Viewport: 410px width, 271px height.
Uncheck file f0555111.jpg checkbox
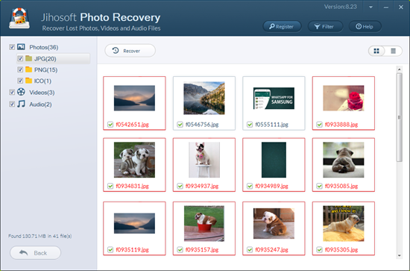pos(250,125)
